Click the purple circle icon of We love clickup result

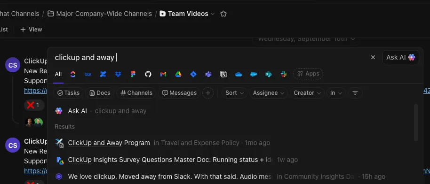[59, 176]
